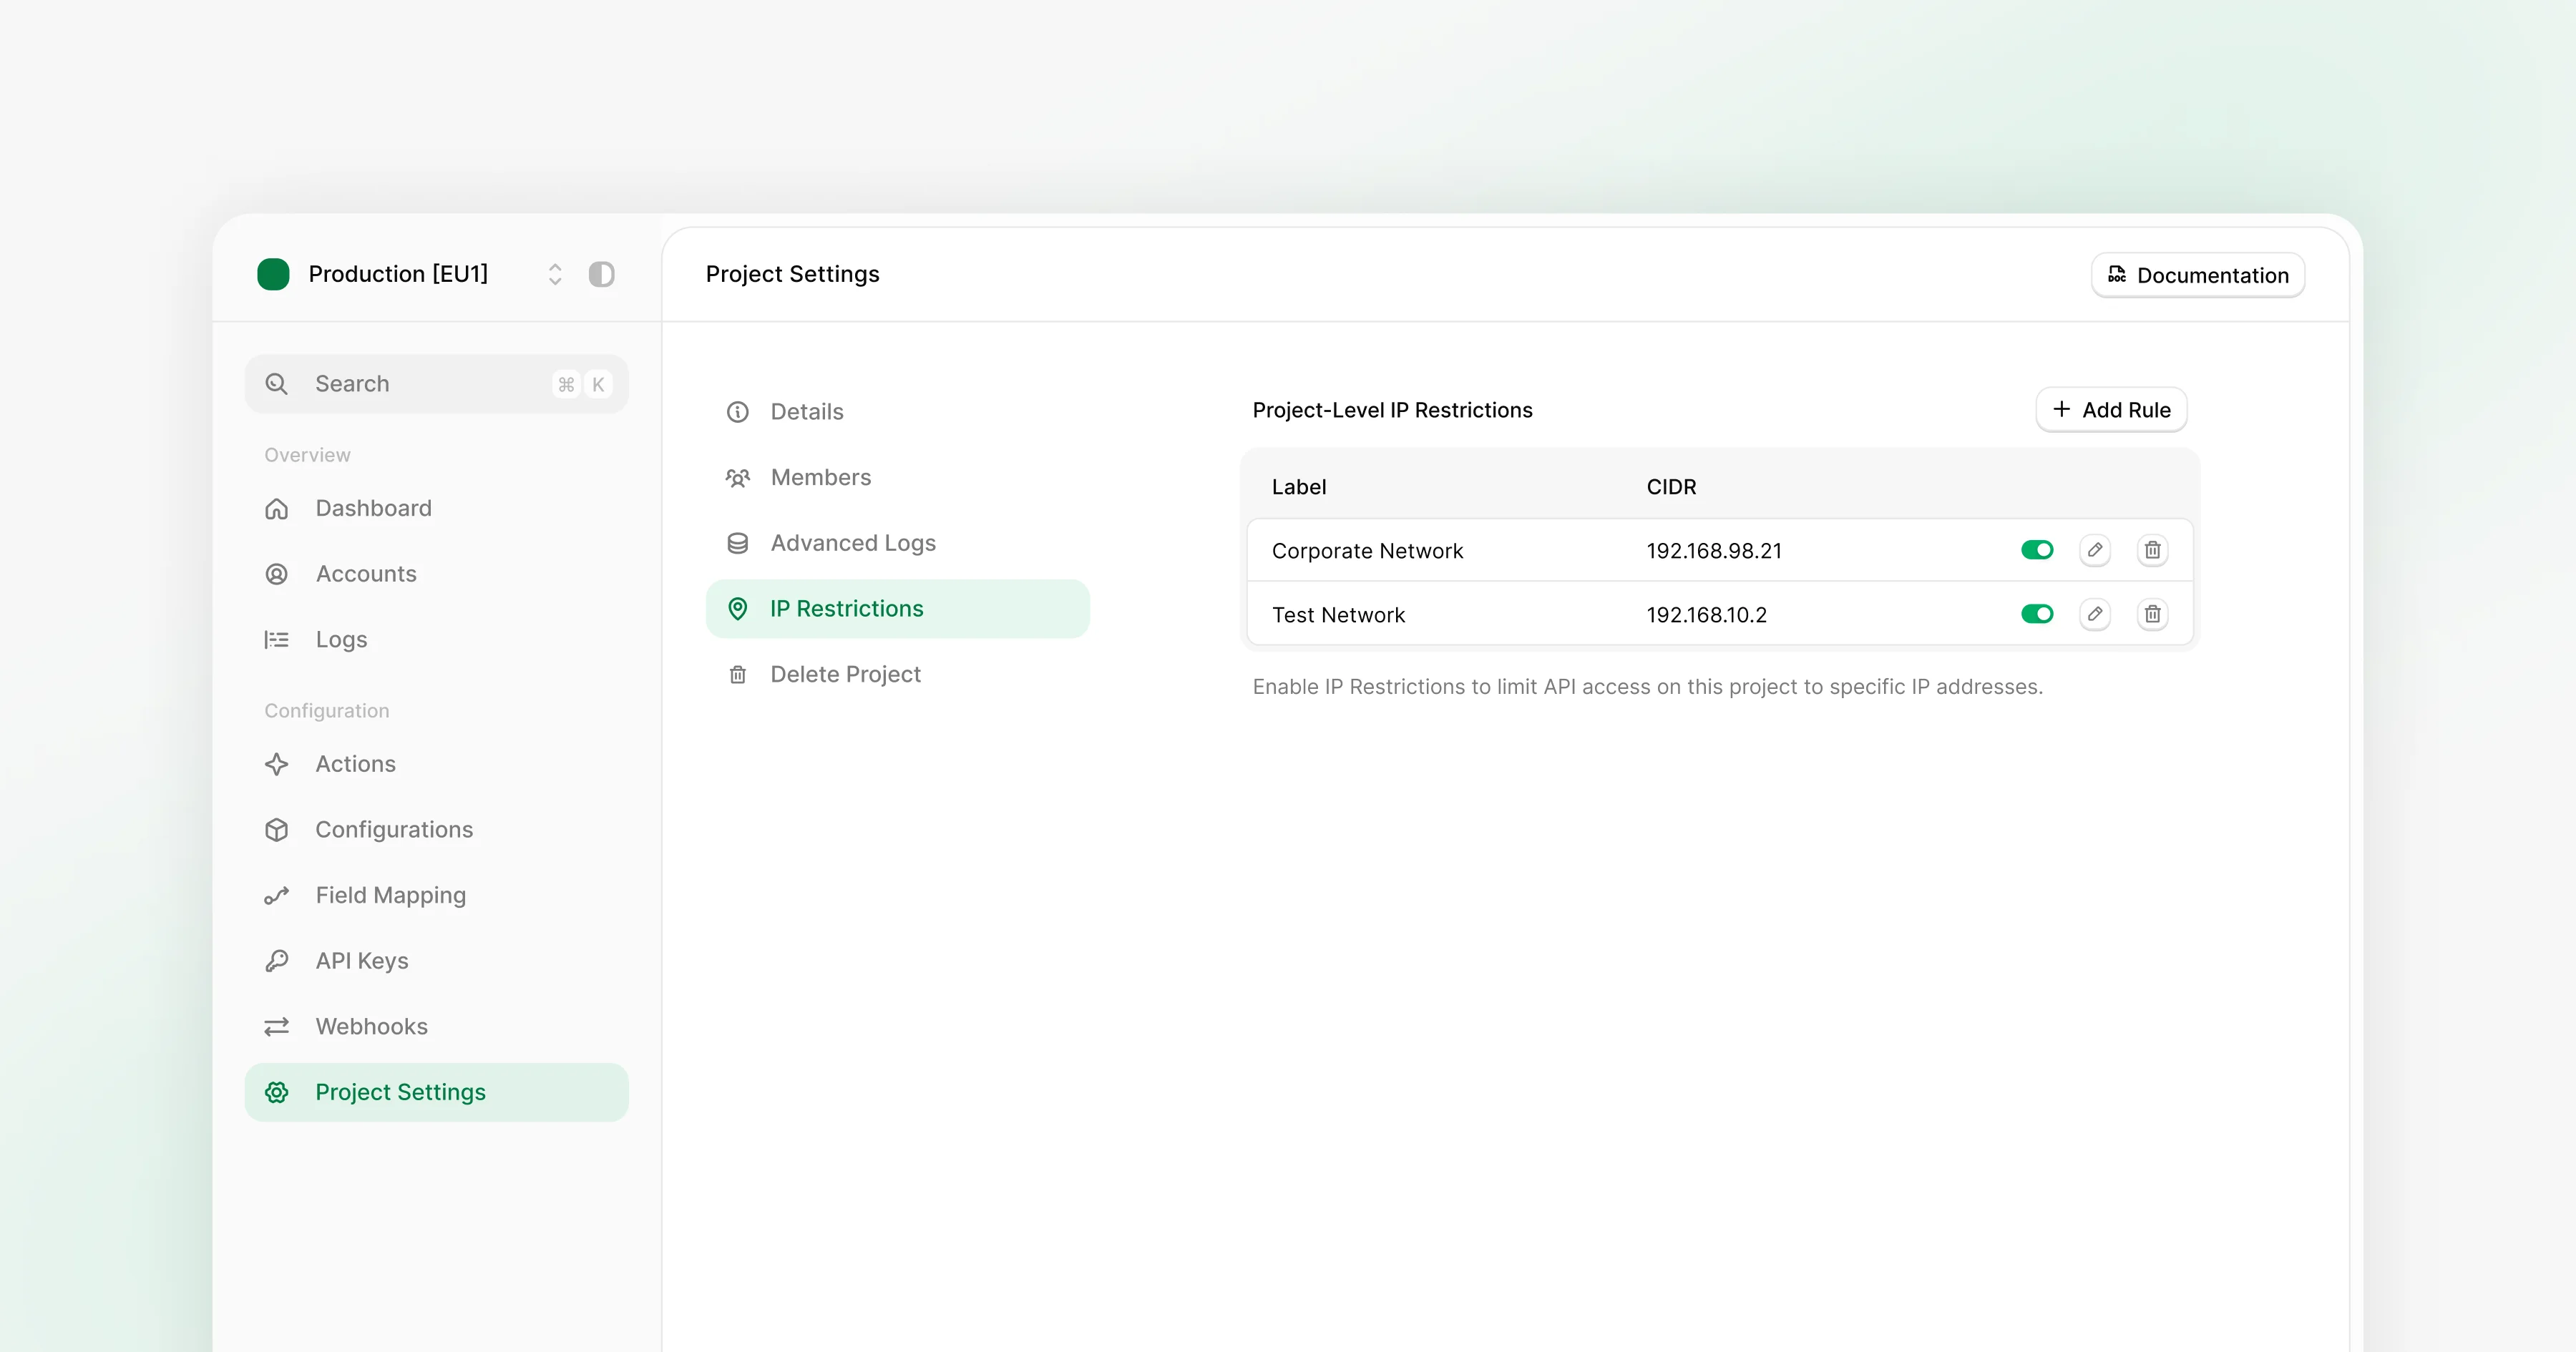Expand the Overview section

click(306, 454)
